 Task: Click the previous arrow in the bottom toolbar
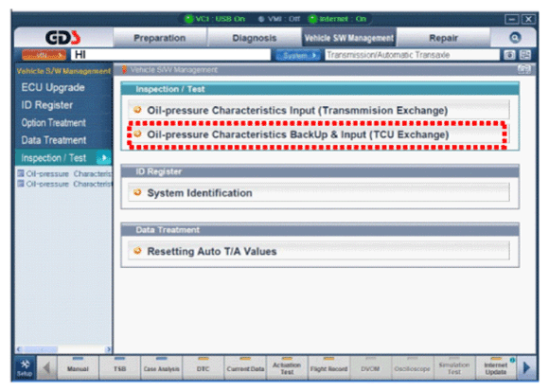tap(46, 367)
